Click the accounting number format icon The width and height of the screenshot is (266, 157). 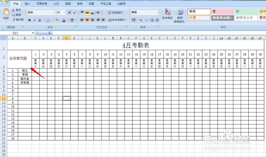[133, 20]
